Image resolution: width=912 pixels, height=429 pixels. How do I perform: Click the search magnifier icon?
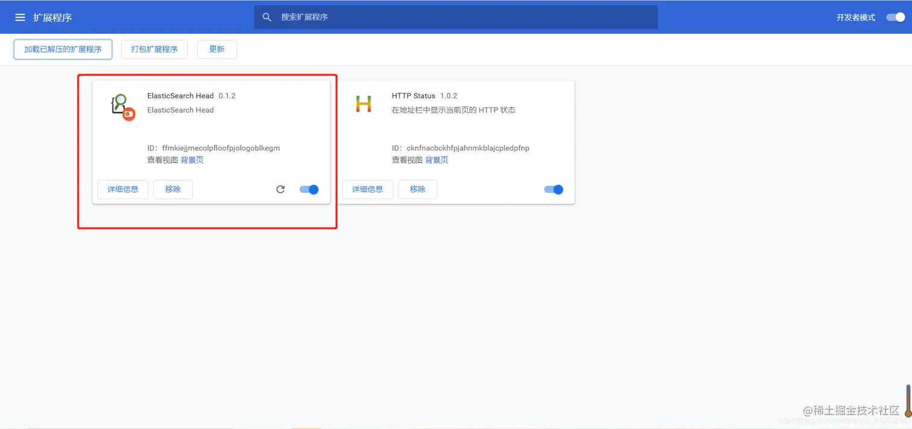[x=267, y=17]
